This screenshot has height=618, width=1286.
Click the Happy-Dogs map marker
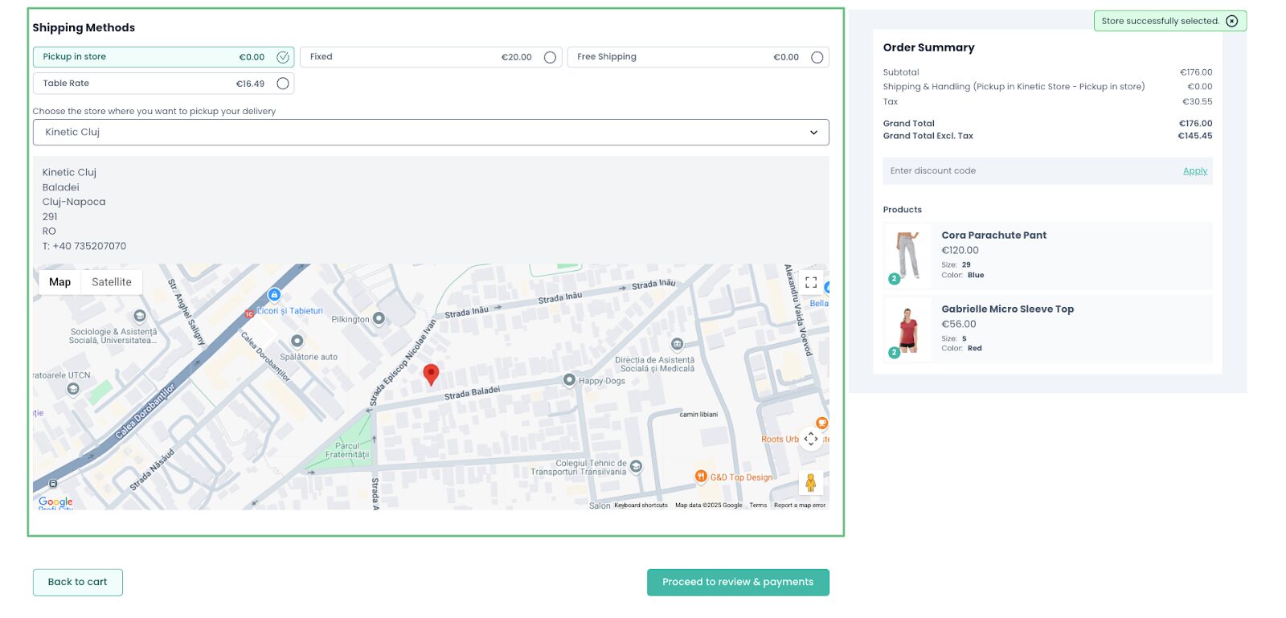[x=569, y=380]
